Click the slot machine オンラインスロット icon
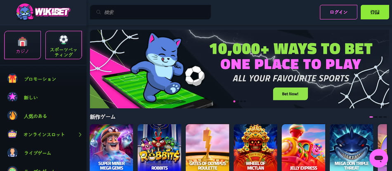Viewport: 392px width, 171px height. coord(12,134)
